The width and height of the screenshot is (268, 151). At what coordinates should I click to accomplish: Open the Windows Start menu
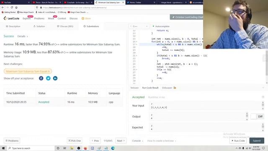click(3, 148)
